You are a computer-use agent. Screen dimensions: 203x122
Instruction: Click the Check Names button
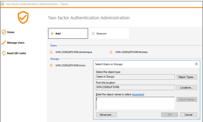(187, 99)
